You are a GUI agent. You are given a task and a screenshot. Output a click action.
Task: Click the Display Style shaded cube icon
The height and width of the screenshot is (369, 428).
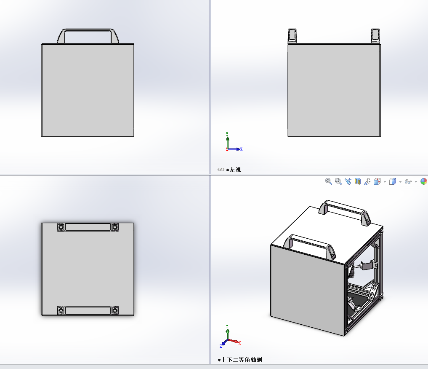tap(393, 181)
